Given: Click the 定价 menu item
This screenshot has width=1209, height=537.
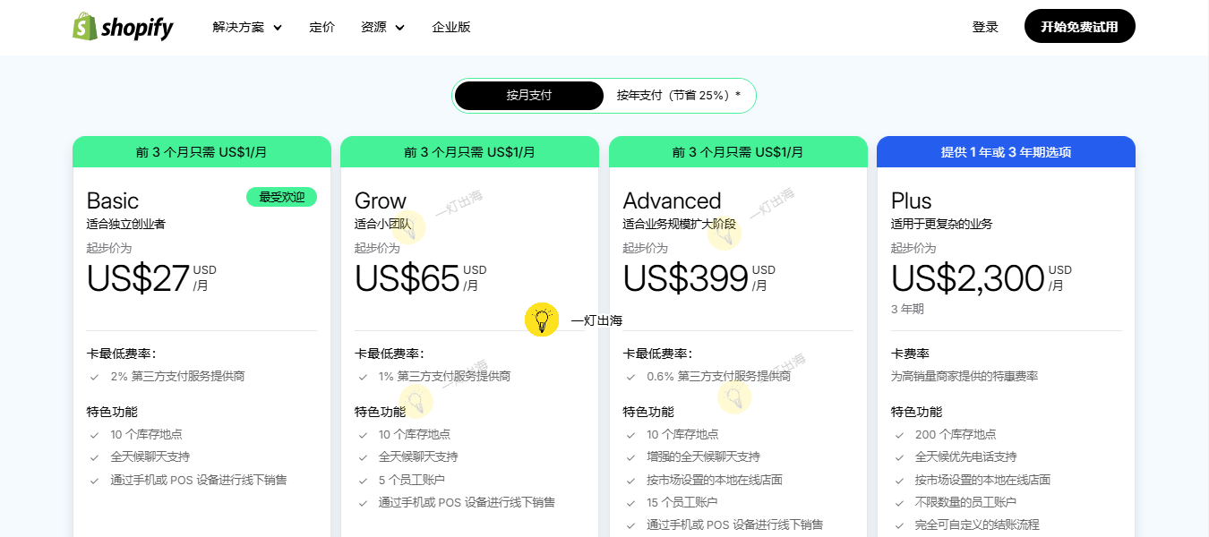Looking at the screenshot, I should click(322, 27).
